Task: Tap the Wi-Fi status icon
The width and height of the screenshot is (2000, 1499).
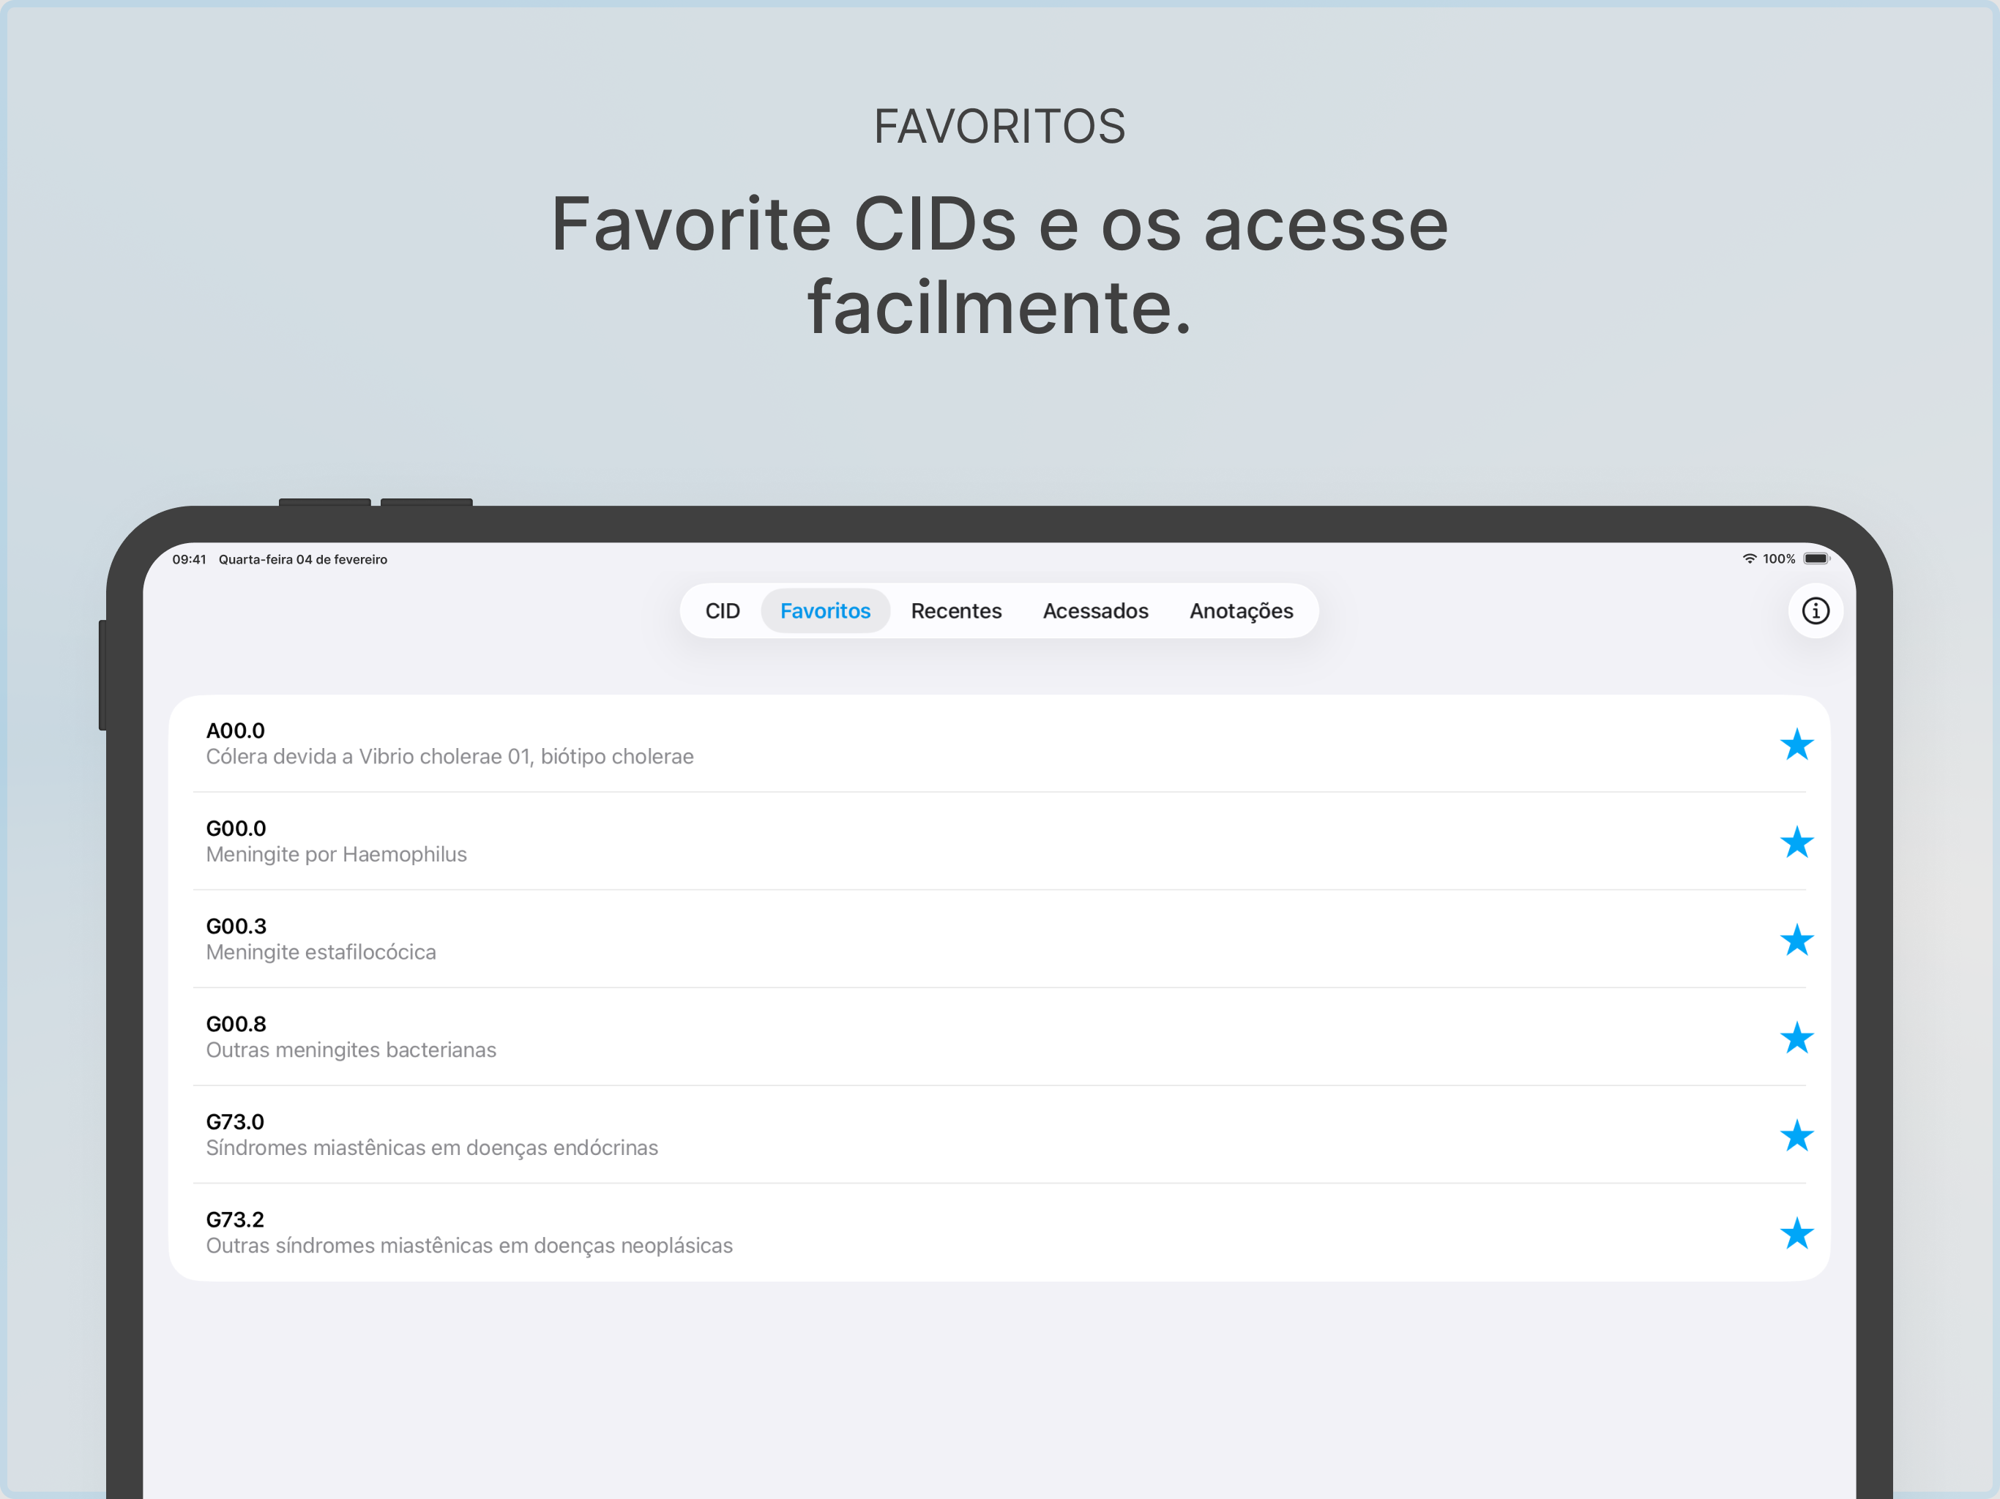Action: pyautogui.click(x=1750, y=558)
